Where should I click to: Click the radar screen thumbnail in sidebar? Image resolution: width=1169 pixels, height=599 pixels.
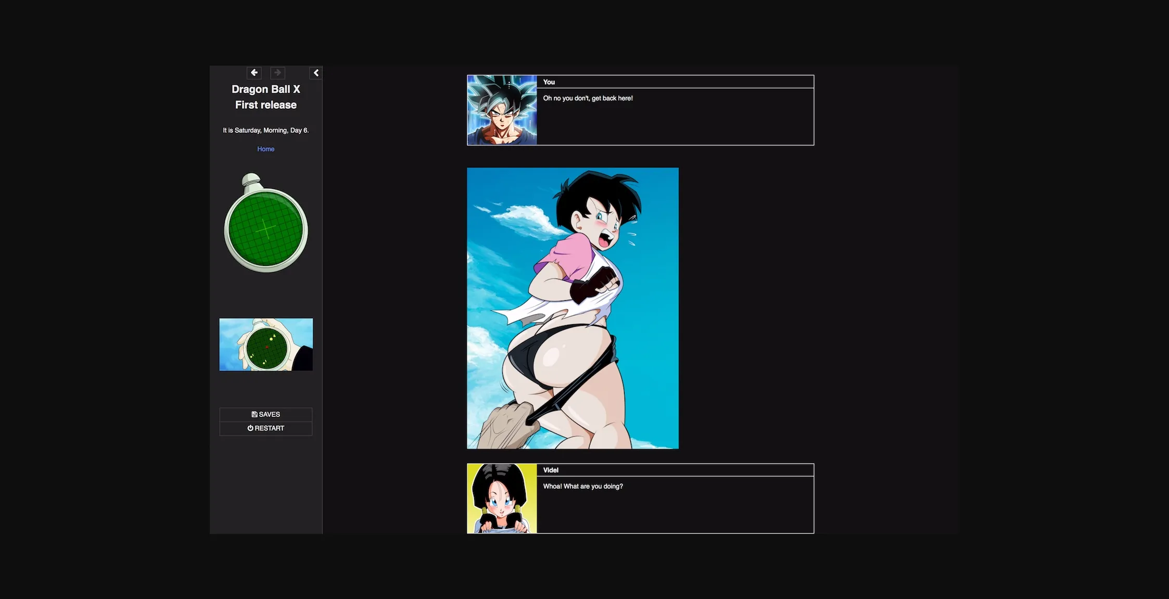[265, 344]
